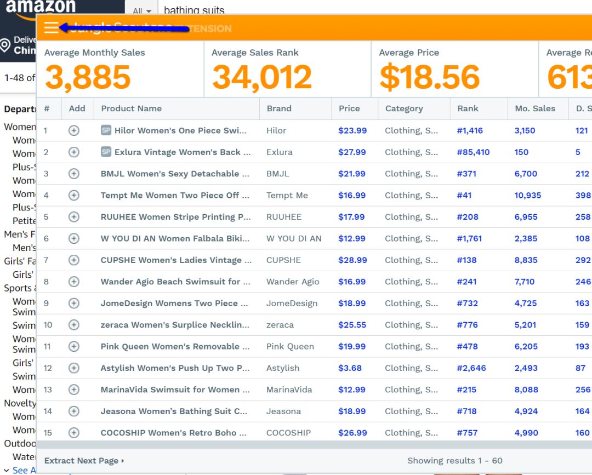This screenshot has height=475, width=592.
Task: Click Average Monthly Sales value 3,885
Action: (88, 77)
